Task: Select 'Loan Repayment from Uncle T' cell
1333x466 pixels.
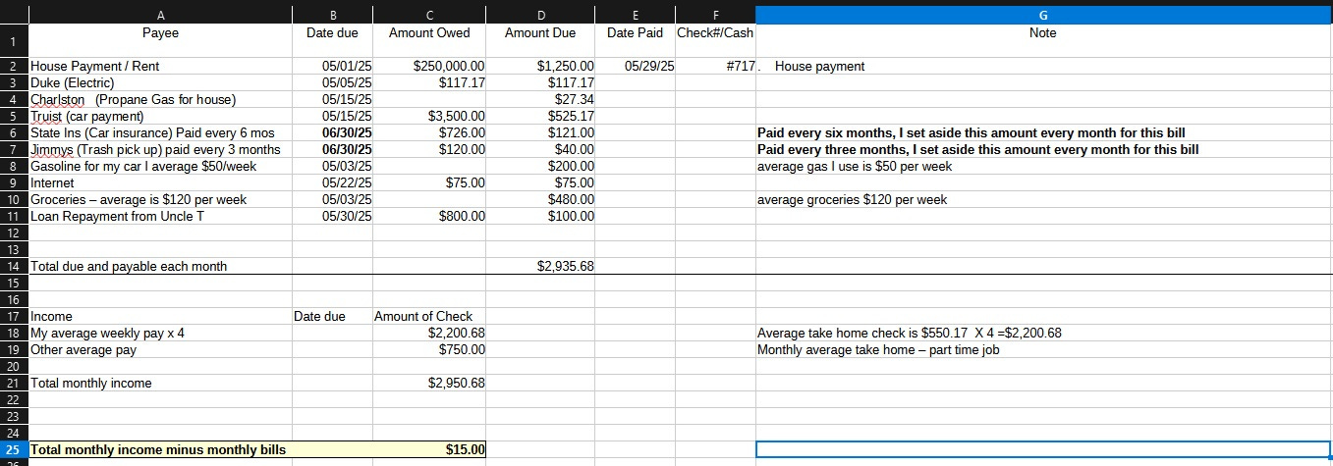Action: pyautogui.click(x=160, y=217)
